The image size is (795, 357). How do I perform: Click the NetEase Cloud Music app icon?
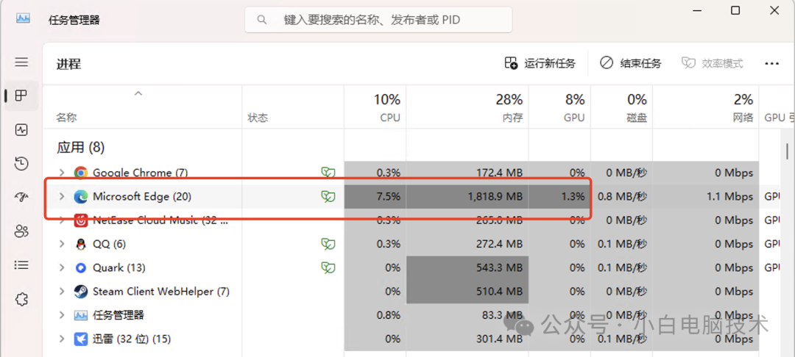80,220
